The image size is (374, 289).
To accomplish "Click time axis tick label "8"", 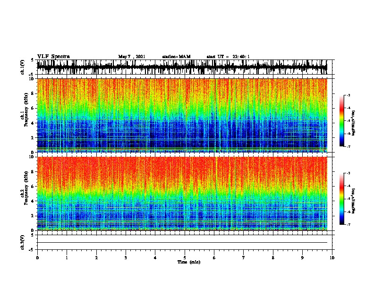I will 273,258.
